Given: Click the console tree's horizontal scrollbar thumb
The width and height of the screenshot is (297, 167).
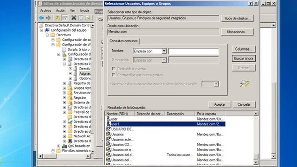Looking at the screenshot, I should click(50, 156).
